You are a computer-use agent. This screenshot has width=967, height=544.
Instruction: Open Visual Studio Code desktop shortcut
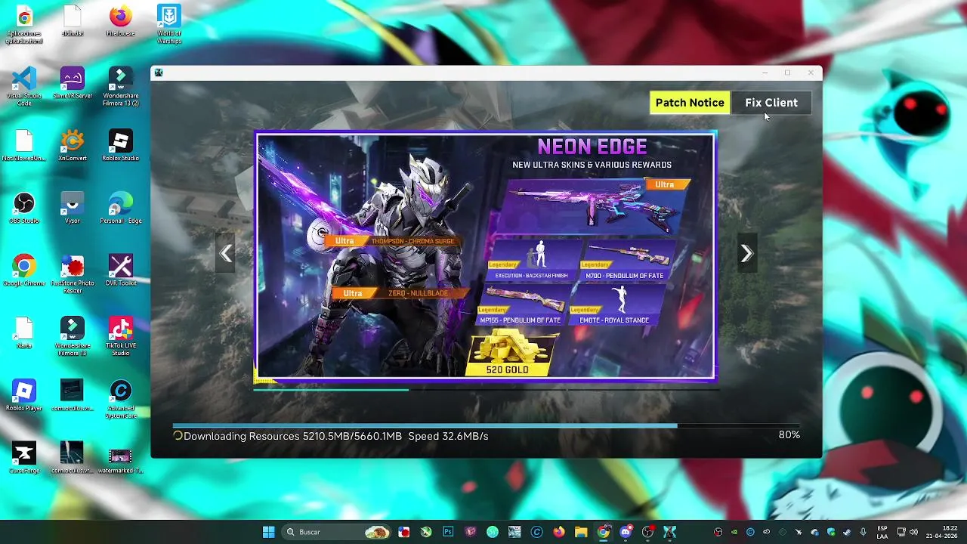[24, 86]
